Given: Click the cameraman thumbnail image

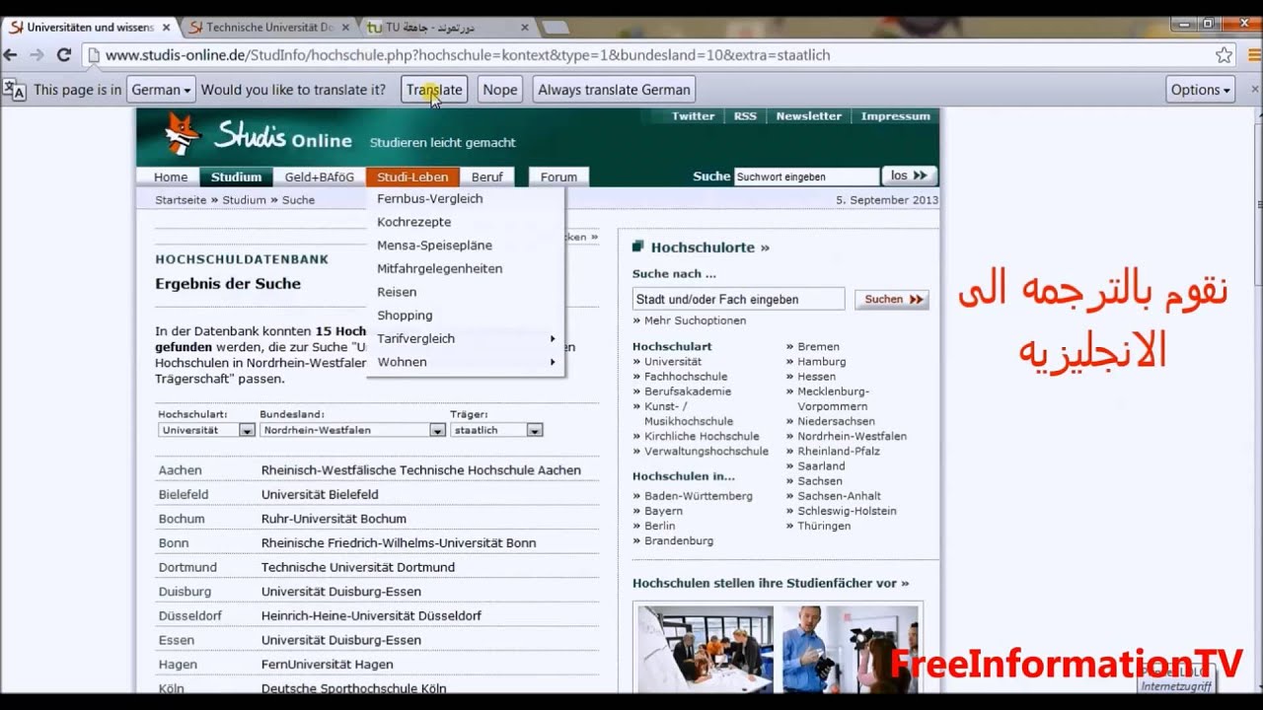Looking at the screenshot, I should pos(850,649).
